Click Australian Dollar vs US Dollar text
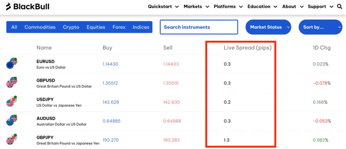This screenshot has height=149, width=346. [62, 124]
